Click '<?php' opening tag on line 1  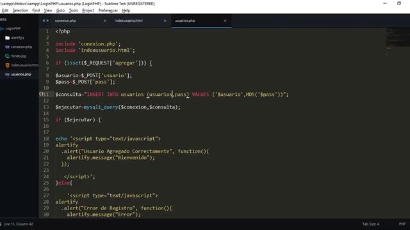(63, 31)
